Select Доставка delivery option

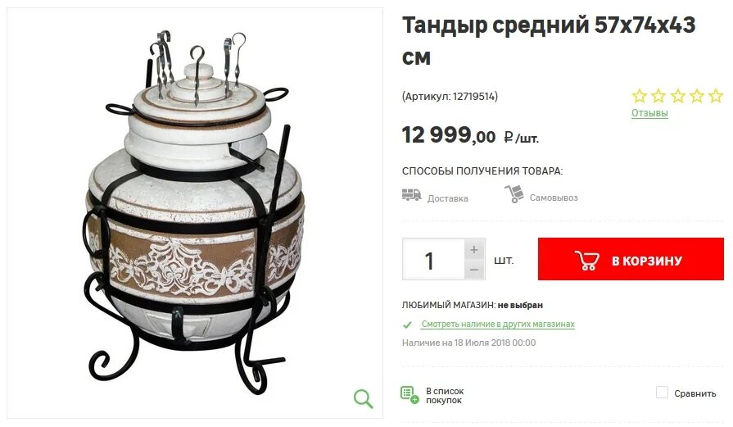447,198
